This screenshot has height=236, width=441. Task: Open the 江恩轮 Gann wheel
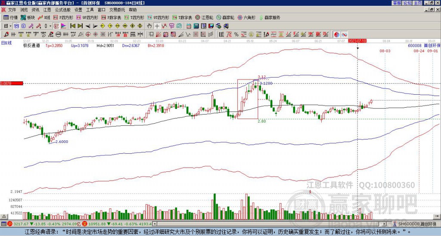coord(205,17)
